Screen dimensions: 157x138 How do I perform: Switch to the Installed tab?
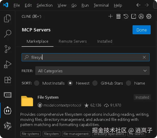point(105,41)
